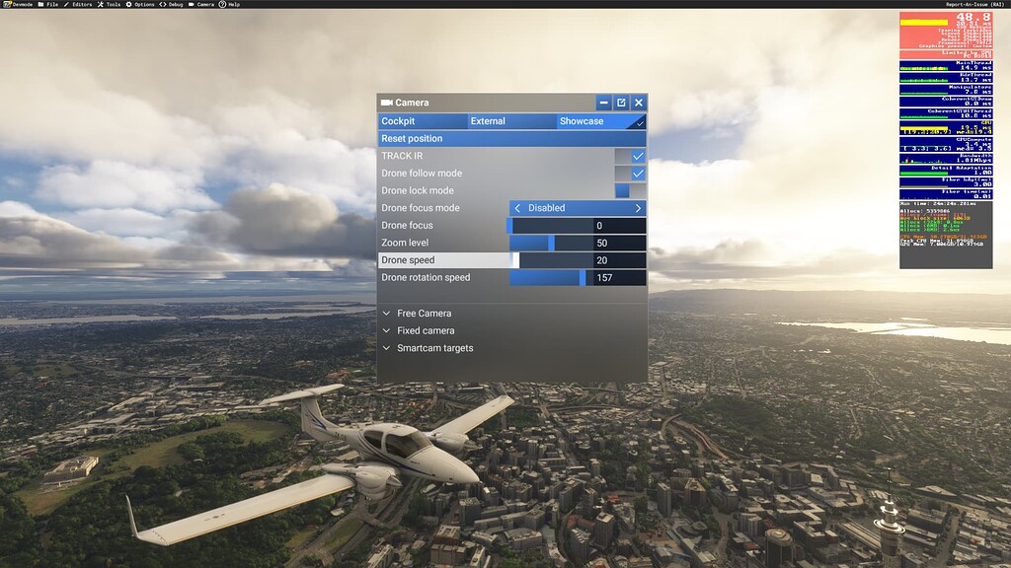Click the Camera icon in the menu bar
Screen dimensions: 1011x568
point(192,4)
